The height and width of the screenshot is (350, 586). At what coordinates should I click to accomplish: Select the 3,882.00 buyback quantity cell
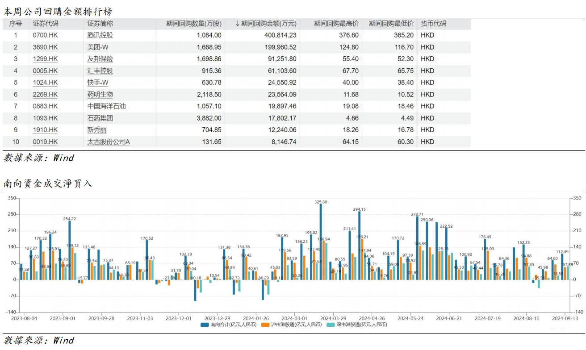point(209,118)
